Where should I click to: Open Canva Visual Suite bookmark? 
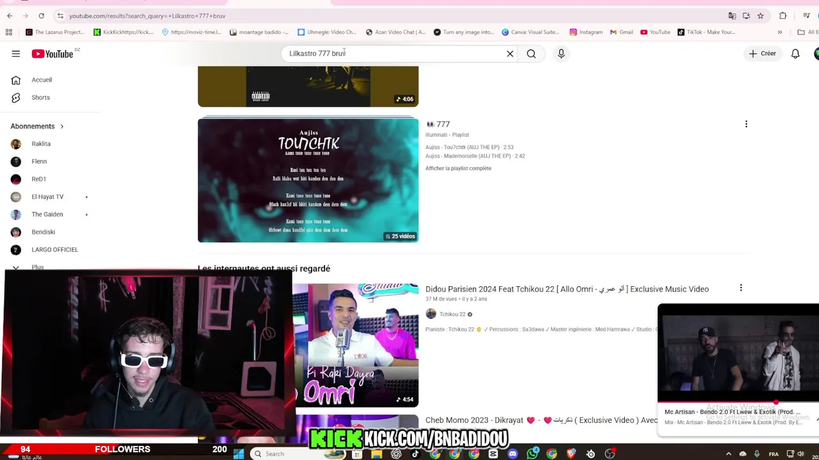[x=531, y=32]
